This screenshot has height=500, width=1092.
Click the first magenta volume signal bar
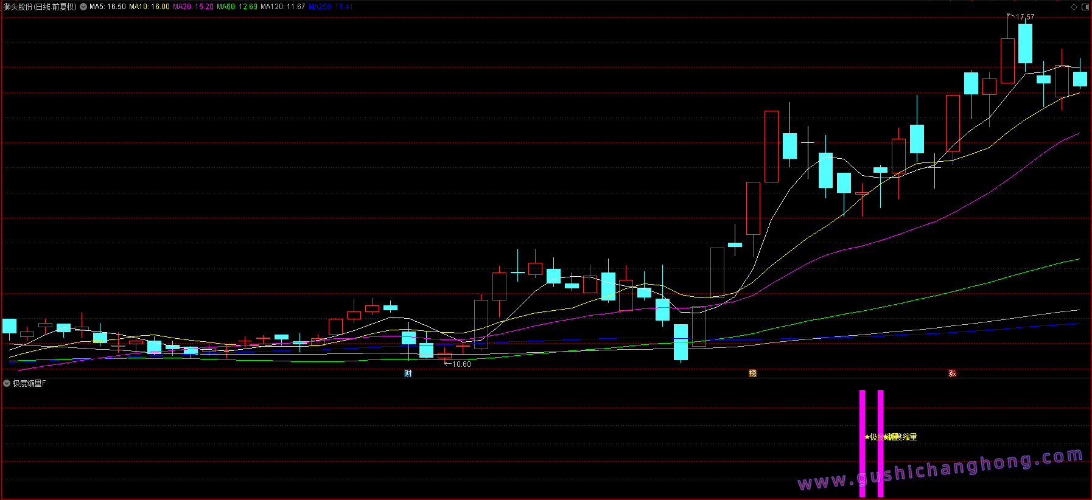[x=862, y=443]
